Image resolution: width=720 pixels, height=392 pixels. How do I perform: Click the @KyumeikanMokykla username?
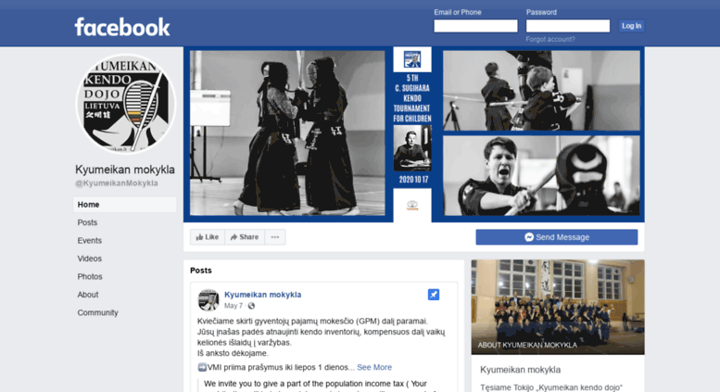(x=117, y=183)
